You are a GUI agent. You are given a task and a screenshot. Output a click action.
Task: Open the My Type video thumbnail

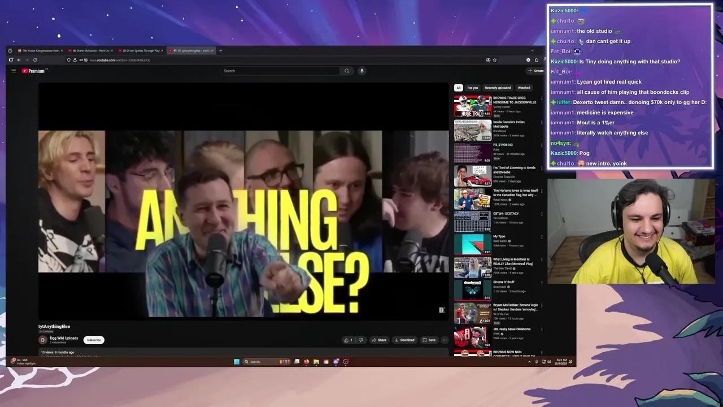tap(473, 244)
